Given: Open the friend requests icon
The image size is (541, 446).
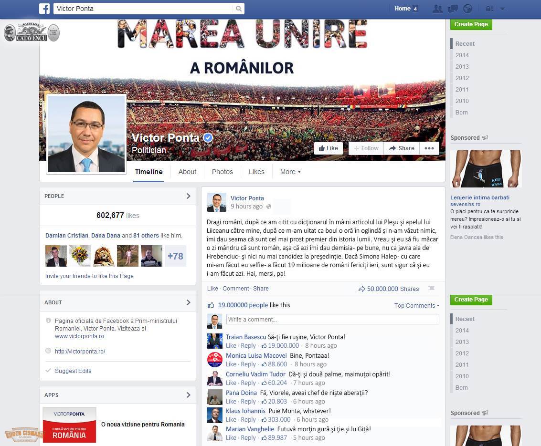Looking at the screenshot, I should pos(437,9).
